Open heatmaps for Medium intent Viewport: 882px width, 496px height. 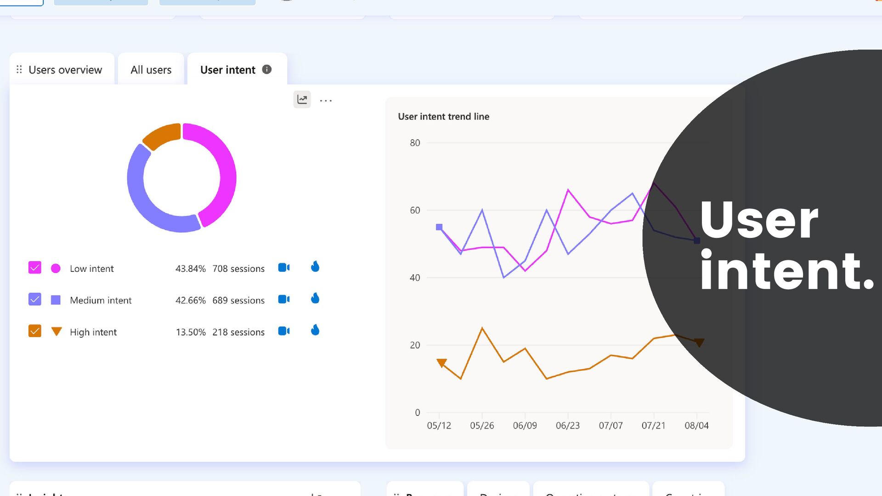click(x=315, y=298)
